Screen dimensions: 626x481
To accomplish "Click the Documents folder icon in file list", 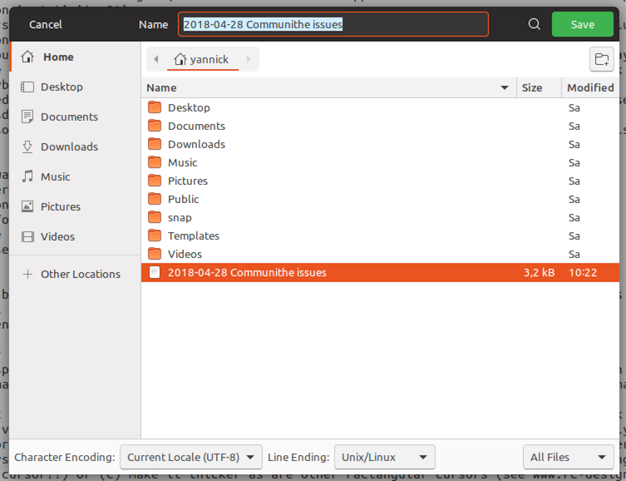I will [155, 126].
